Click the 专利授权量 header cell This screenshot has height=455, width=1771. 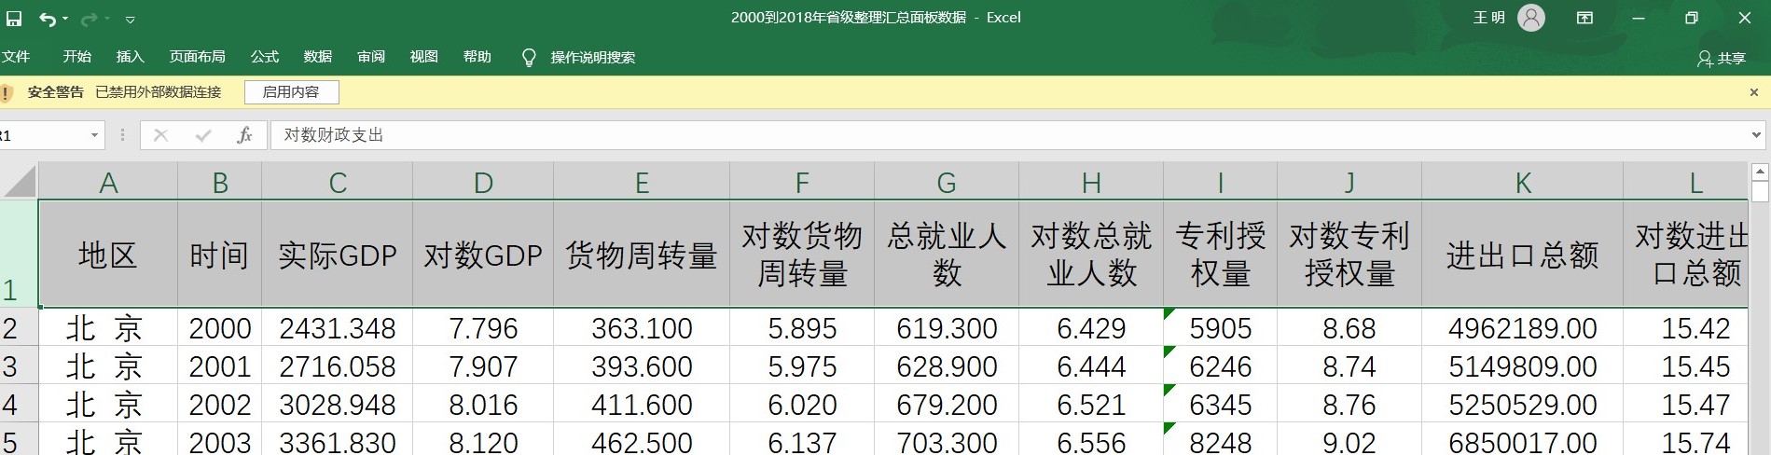click(x=1221, y=255)
